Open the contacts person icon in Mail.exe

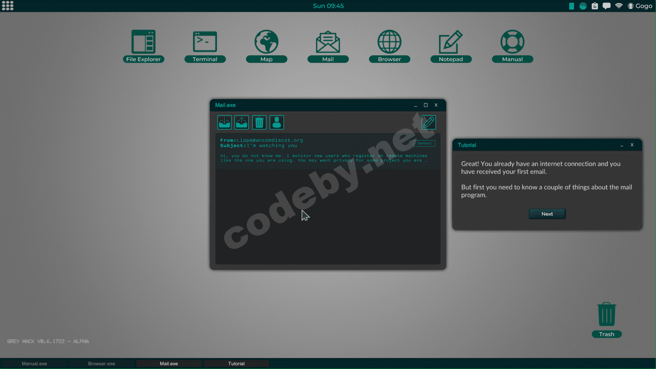click(x=277, y=122)
